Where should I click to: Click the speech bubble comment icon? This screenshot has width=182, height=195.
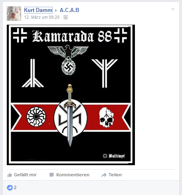(51, 175)
